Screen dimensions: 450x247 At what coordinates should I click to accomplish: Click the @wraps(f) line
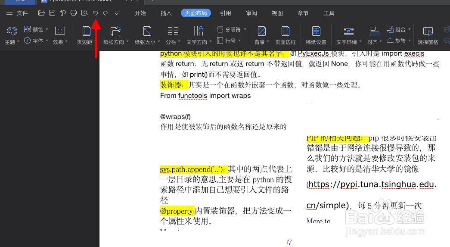pos(175,117)
